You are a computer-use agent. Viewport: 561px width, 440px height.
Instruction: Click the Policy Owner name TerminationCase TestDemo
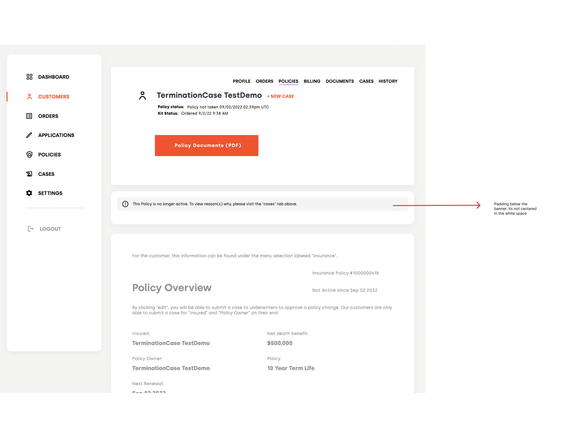tap(171, 368)
